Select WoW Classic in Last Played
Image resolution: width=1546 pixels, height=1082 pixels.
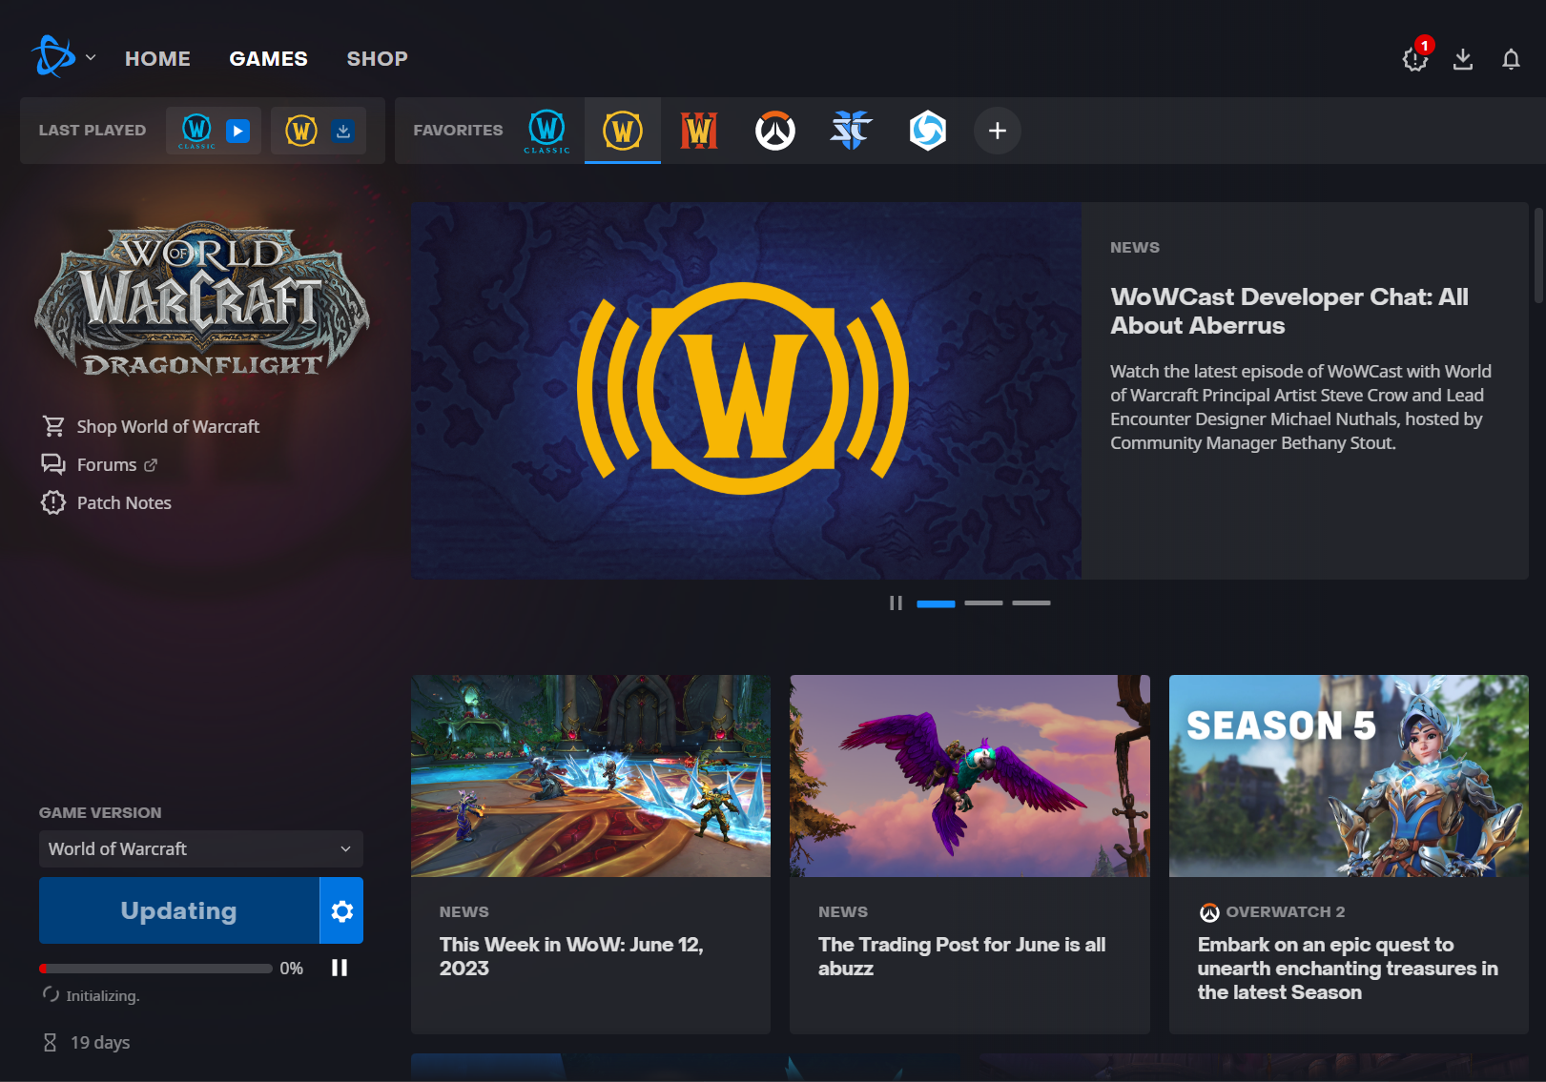tap(196, 131)
